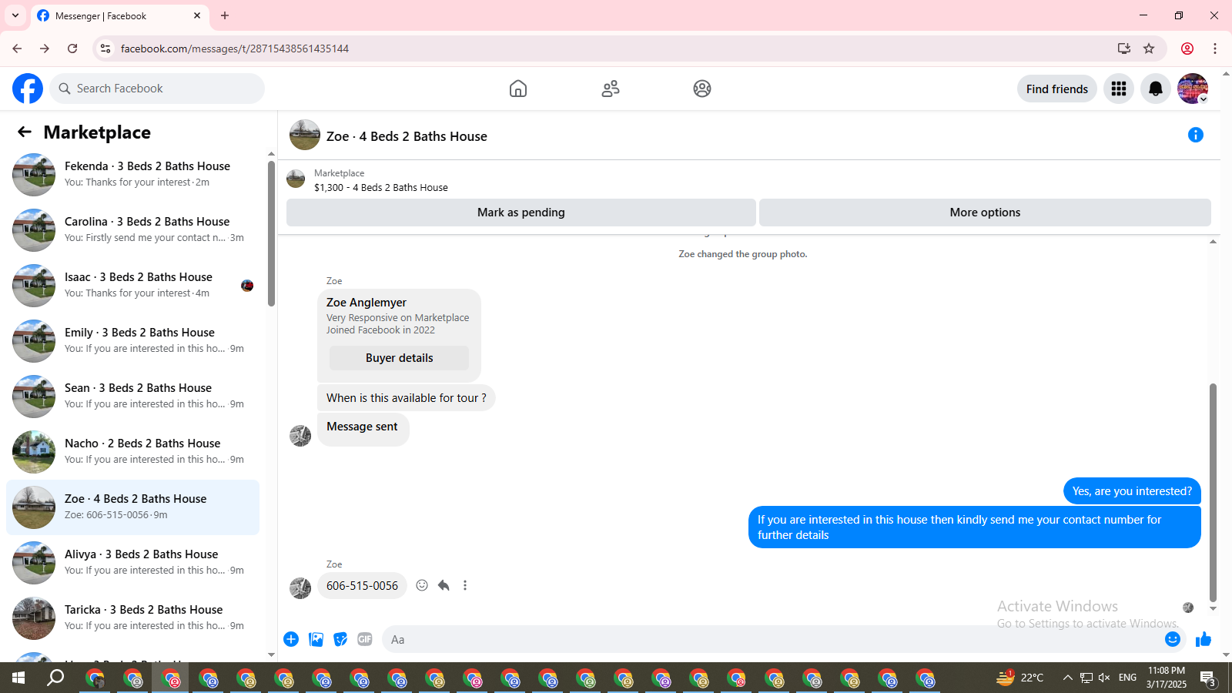Image resolution: width=1232 pixels, height=693 pixels.
Task: Click the address bar URL
Action: (x=235, y=49)
